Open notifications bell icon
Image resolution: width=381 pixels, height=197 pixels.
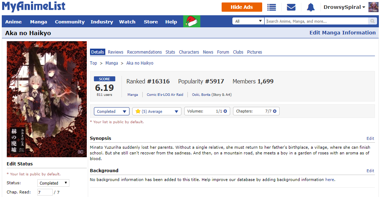(311, 7)
